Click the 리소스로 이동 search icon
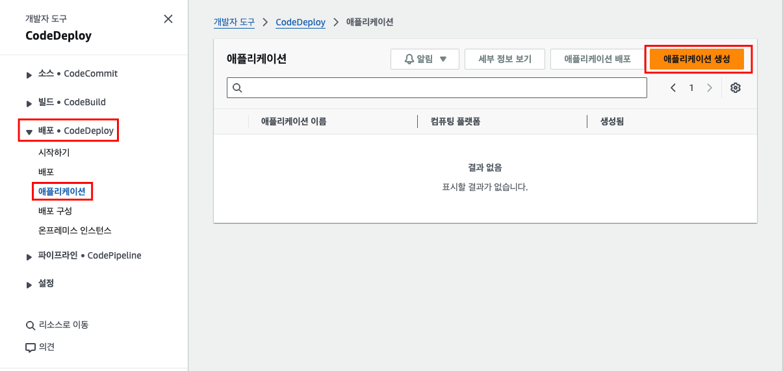 pos(30,326)
